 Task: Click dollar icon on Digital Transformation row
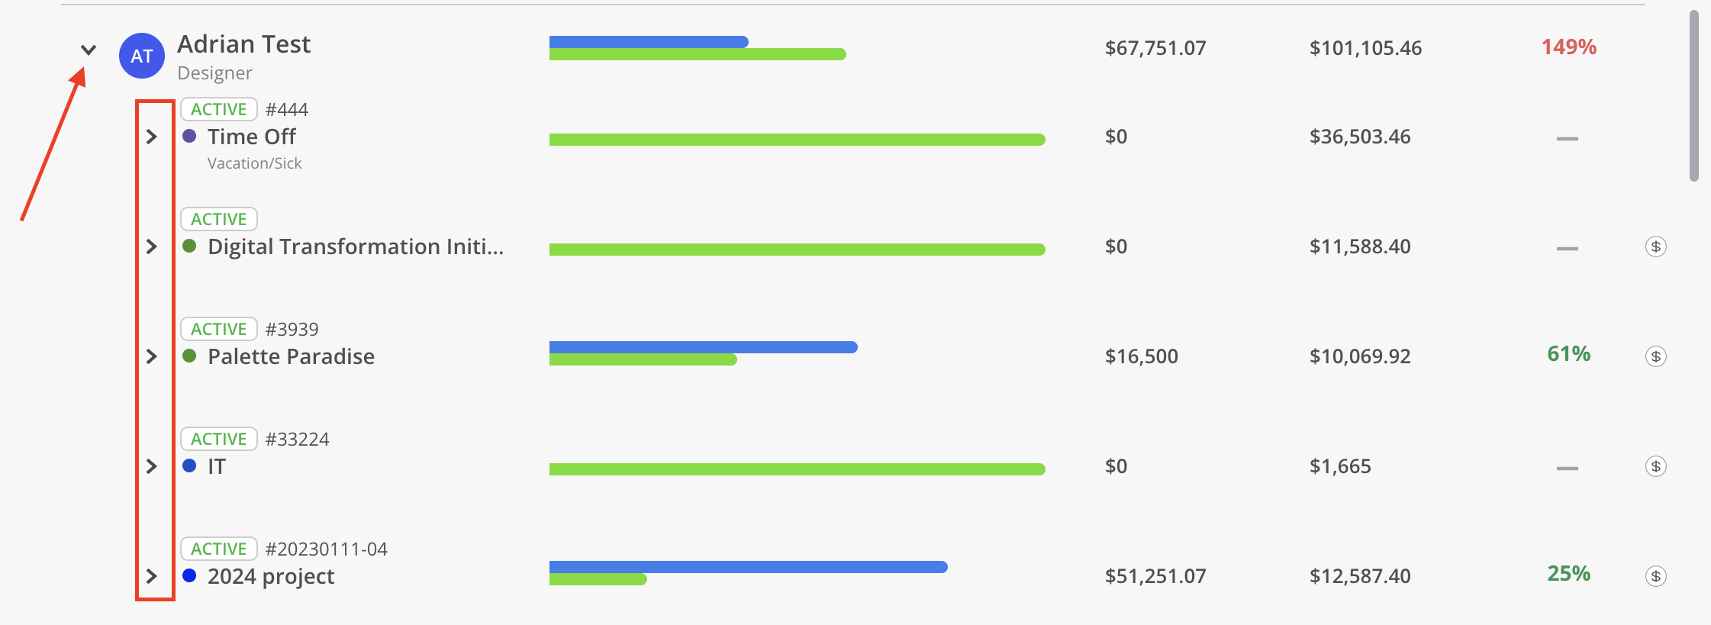1655,246
